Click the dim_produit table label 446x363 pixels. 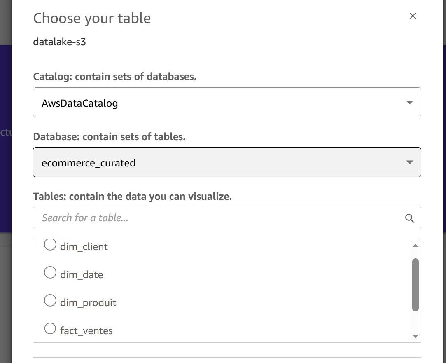click(88, 303)
